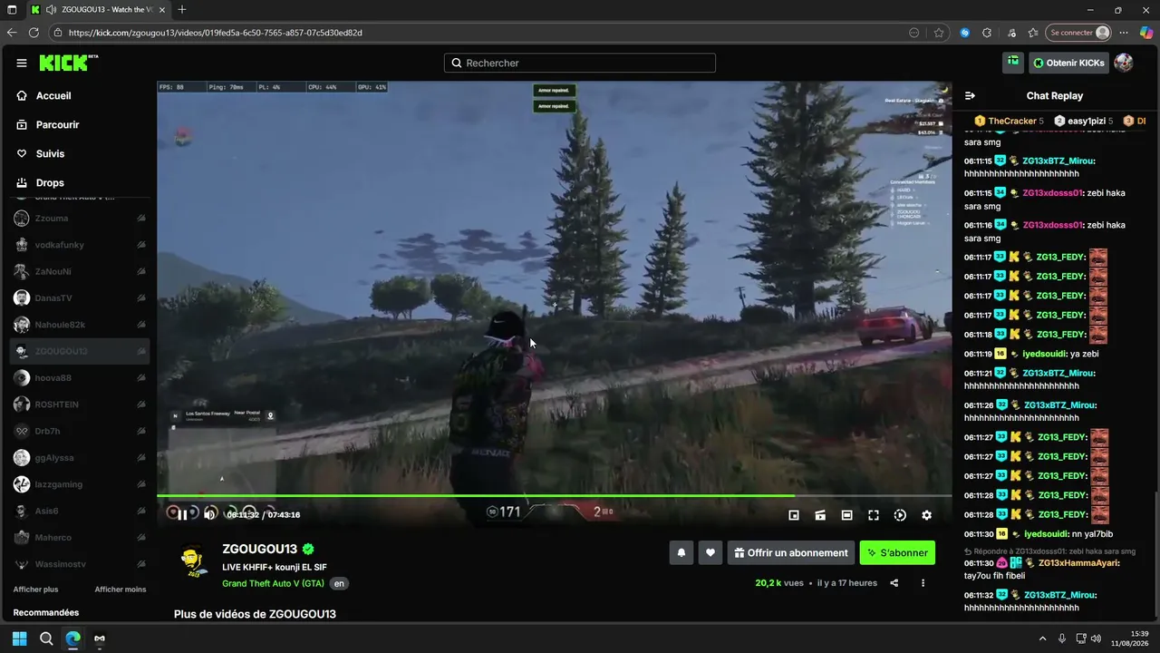Toggle theater mode in the player
The image size is (1160, 653).
click(x=846, y=515)
